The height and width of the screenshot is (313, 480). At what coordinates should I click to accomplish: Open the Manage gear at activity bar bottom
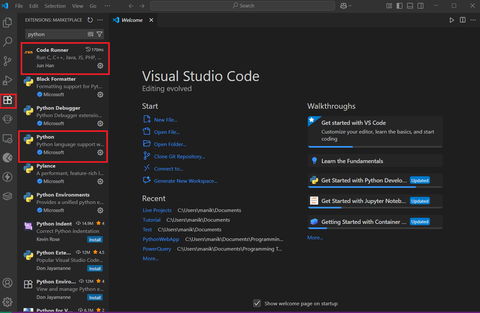pos(7,302)
